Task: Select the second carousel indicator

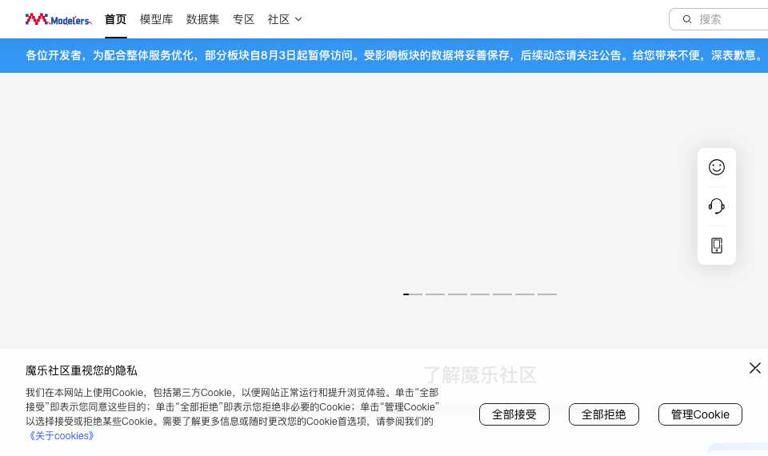Action: tap(435, 294)
